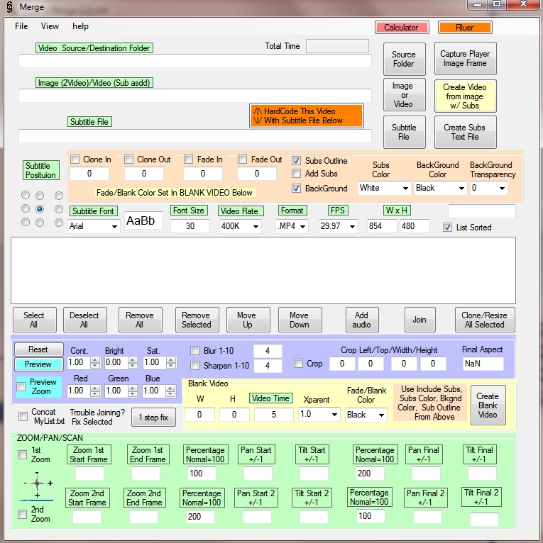Enable the 2nd Zoom checkbox

(x=23, y=514)
